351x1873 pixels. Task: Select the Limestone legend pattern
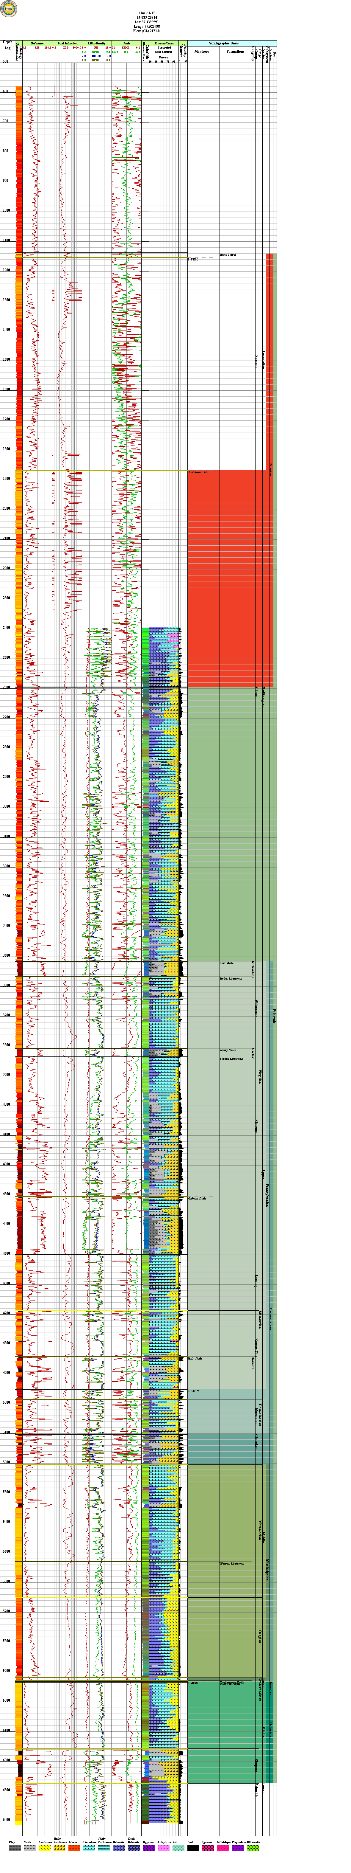click(x=89, y=1848)
